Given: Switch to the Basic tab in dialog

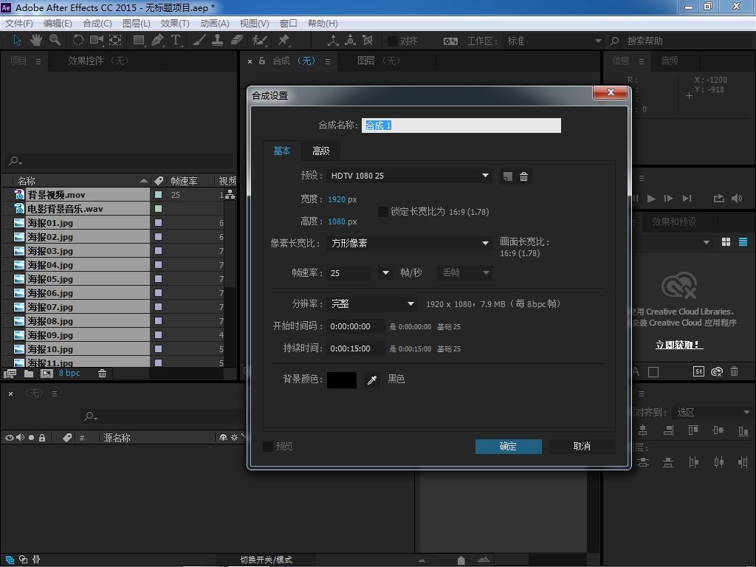Looking at the screenshot, I should [282, 151].
